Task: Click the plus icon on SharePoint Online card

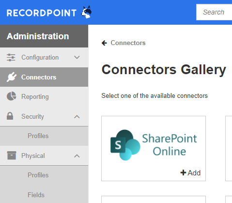Action: [x=183, y=172]
